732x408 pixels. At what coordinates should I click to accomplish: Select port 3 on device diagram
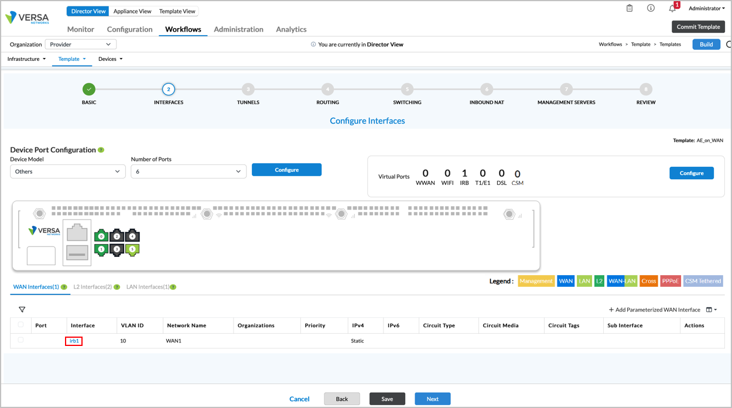(117, 250)
